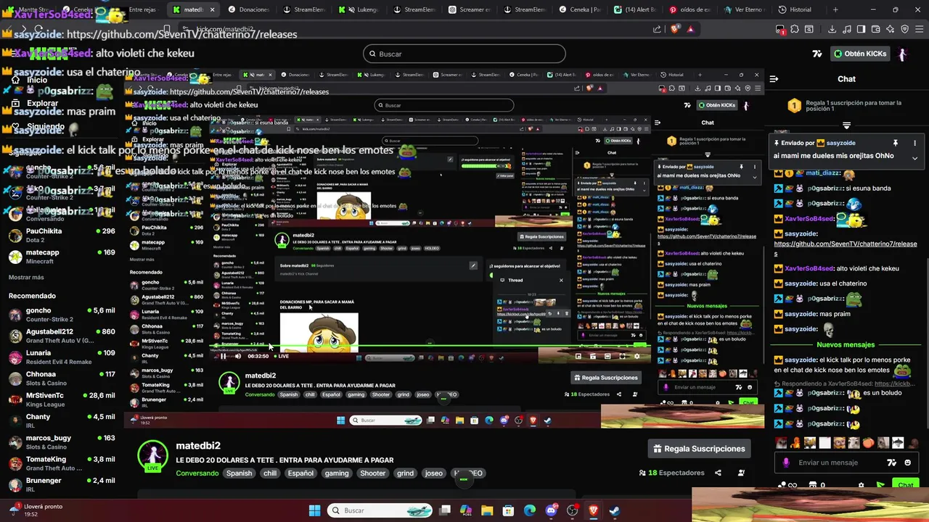Open Siguiendo in the left sidebar
This screenshot has height=522, width=929.
38,126
